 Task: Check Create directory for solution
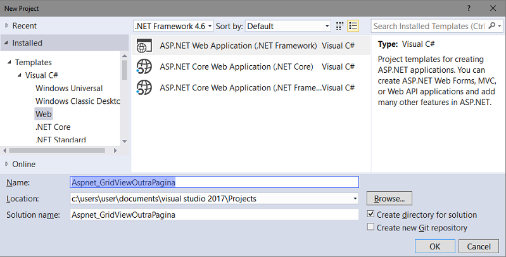pos(370,214)
